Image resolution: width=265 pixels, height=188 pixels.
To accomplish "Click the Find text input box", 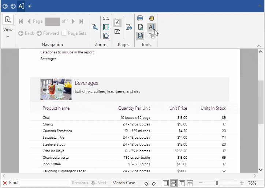I will 45,183.
